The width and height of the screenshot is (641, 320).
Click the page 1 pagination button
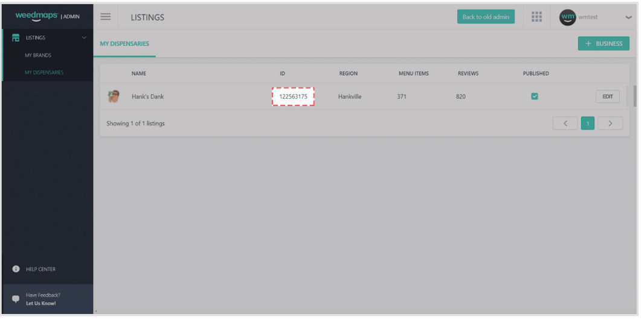pyautogui.click(x=588, y=124)
